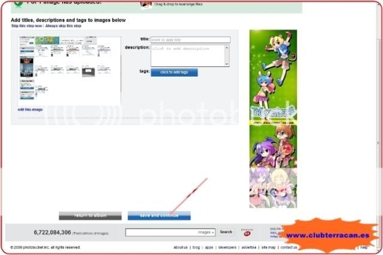Click the 'Add titles, descriptions and tags' heading

tap(68, 20)
